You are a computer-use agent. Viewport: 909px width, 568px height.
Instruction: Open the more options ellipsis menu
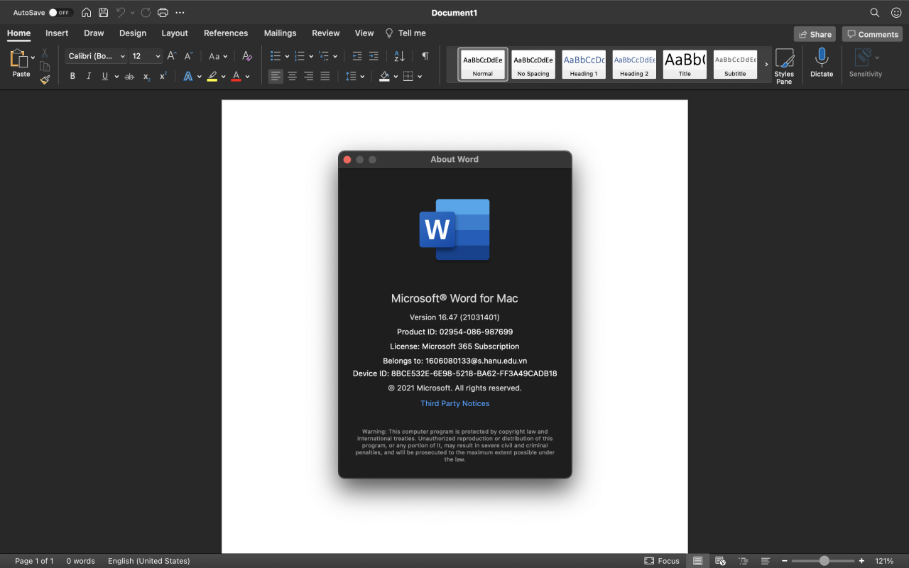coord(180,13)
